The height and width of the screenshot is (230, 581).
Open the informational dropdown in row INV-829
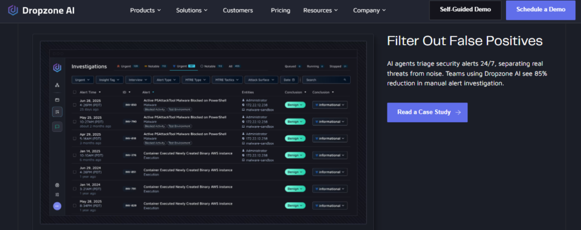(x=330, y=206)
